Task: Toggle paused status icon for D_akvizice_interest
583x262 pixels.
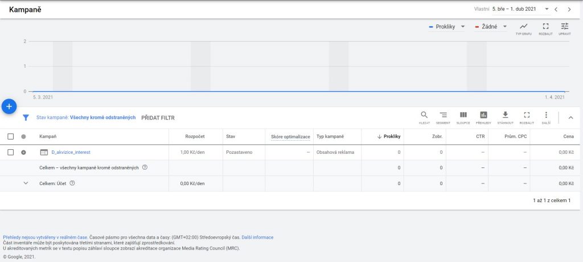Action: coord(23,152)
